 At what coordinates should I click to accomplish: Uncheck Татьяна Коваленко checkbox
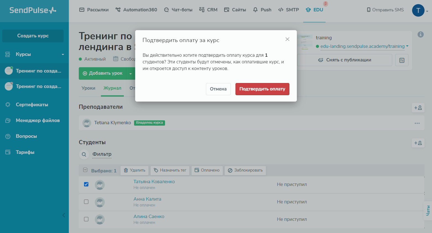pyautogui.click(x=86, y=184)
